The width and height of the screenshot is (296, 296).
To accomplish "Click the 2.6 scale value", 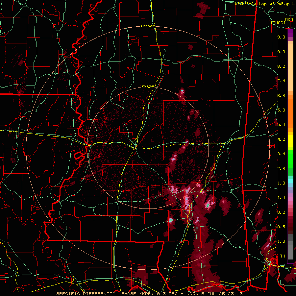I will click(281, 169).
